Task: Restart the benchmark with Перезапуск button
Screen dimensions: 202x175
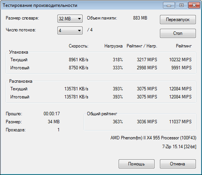Action: coord(178,20)
